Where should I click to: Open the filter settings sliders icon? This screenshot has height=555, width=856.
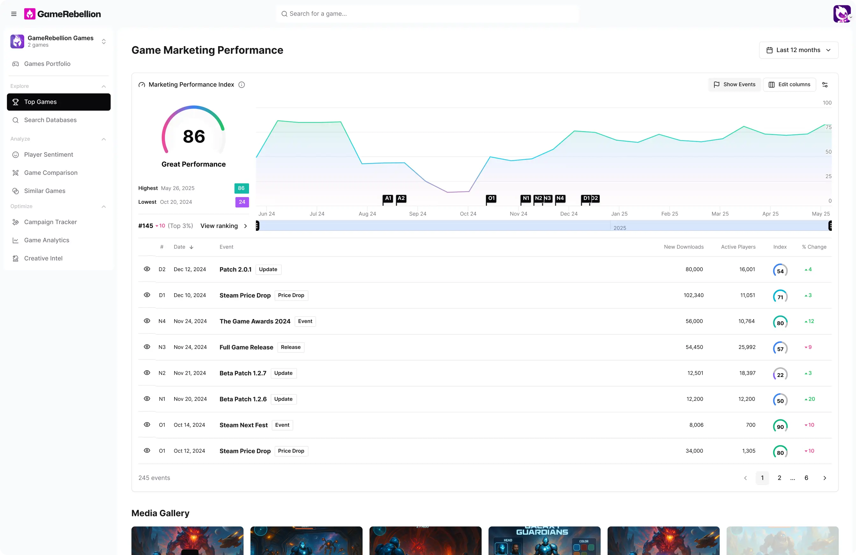tap(825, 84)
